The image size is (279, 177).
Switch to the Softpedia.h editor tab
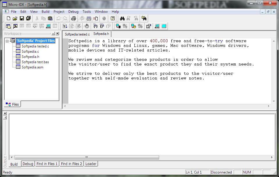tap(101, 34)
